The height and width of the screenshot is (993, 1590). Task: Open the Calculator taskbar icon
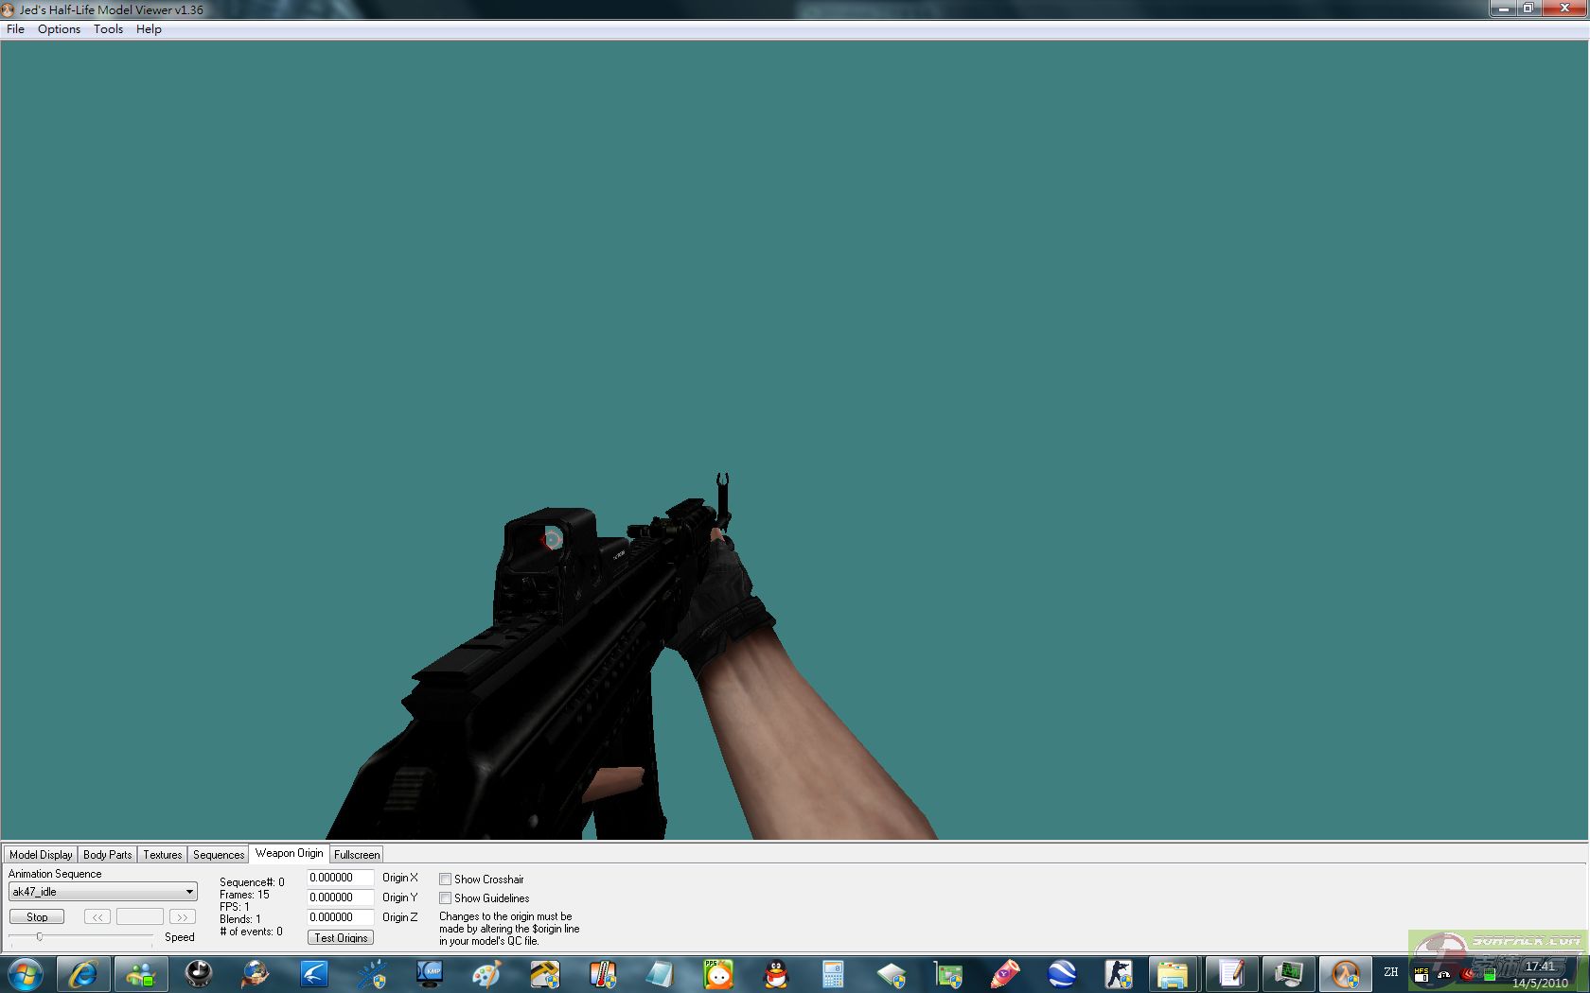(x=833, y=973)
